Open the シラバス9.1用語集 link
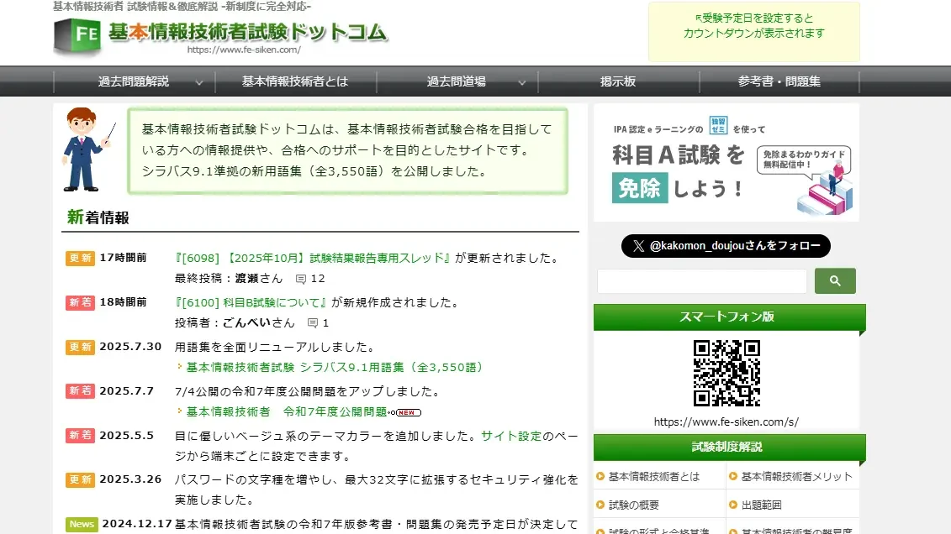This screenshot has width=951, height=534. pyautogui.click(x=335, y=368)
